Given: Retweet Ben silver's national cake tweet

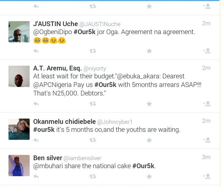Looking at the screenshot, I should click(x=93, y=177).
